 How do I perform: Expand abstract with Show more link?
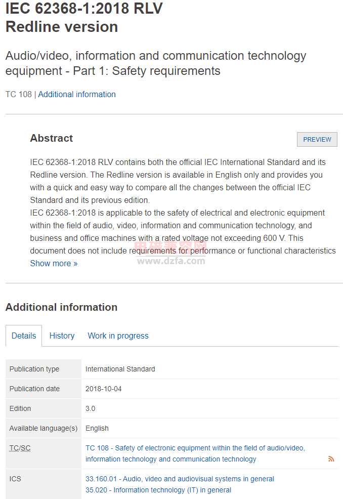coord(54,263)
